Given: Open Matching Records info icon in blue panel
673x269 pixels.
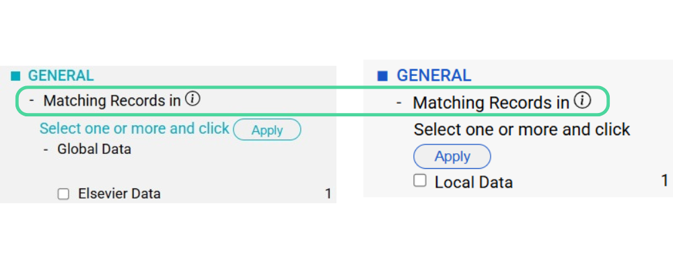Looking at the screenshot, I should pos(583,101).
